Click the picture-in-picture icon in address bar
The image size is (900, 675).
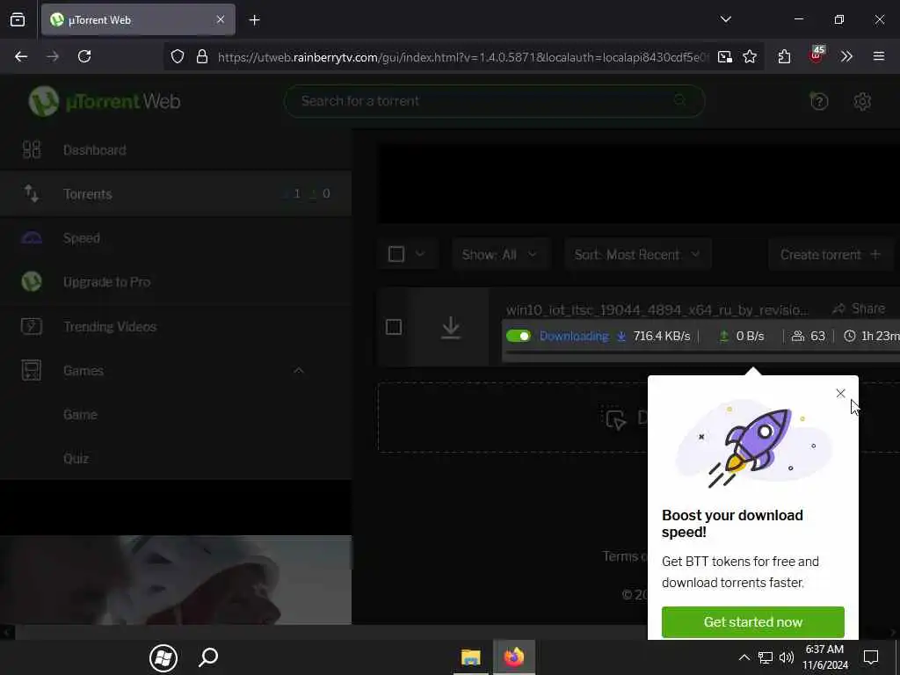pos(725,56)
